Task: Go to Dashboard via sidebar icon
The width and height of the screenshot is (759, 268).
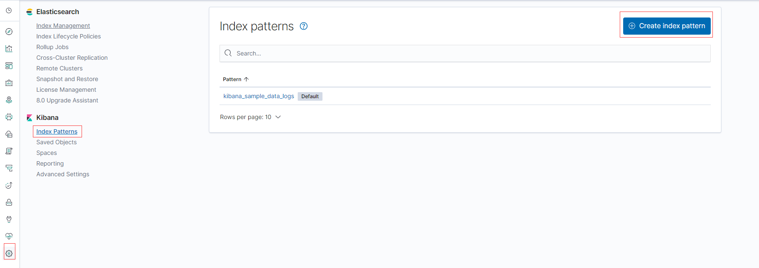Action: click(x=9, y=66)
